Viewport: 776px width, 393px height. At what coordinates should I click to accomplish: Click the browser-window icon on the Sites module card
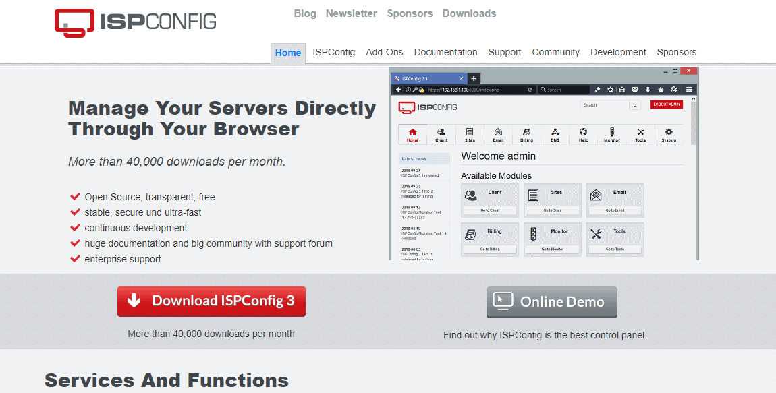(x=533, y=195)
